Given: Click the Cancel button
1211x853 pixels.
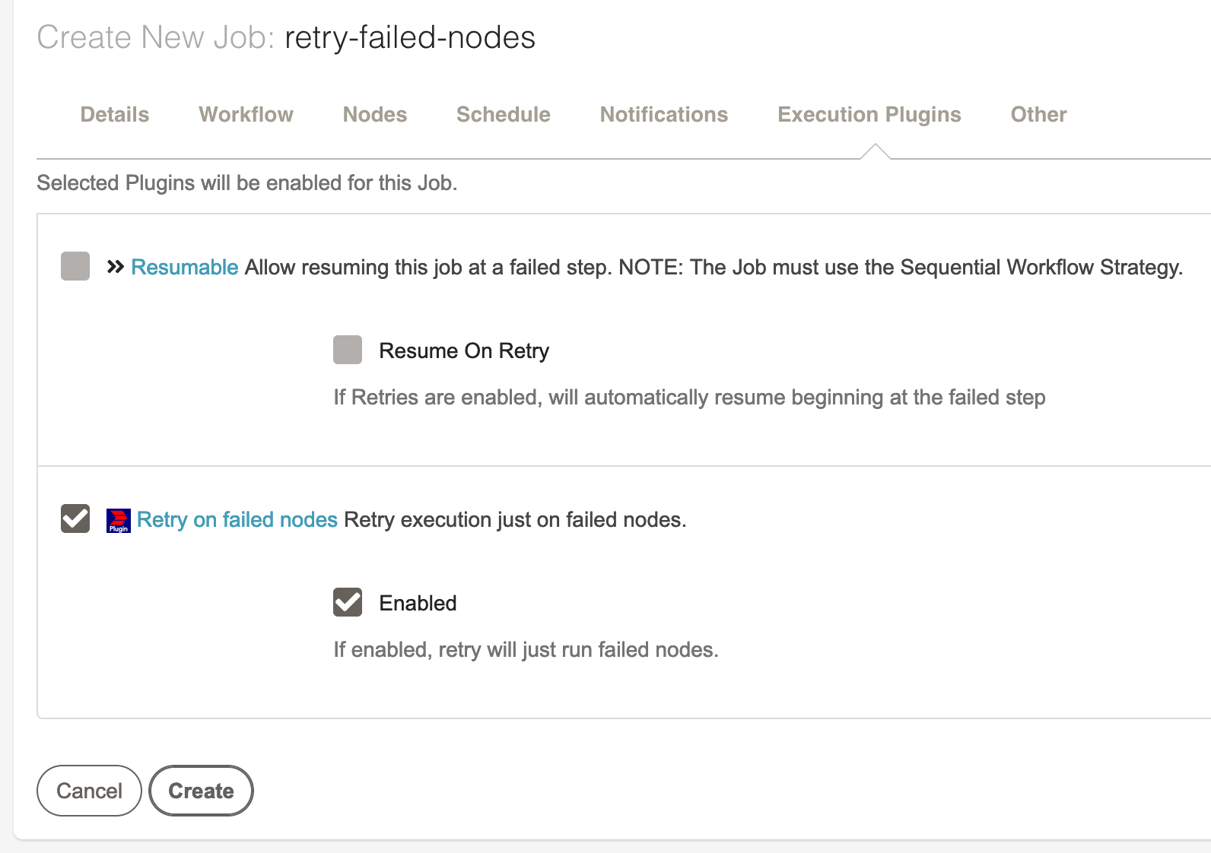Looking at the screenshot, I should pyautogui.click(x=90, y=791).
